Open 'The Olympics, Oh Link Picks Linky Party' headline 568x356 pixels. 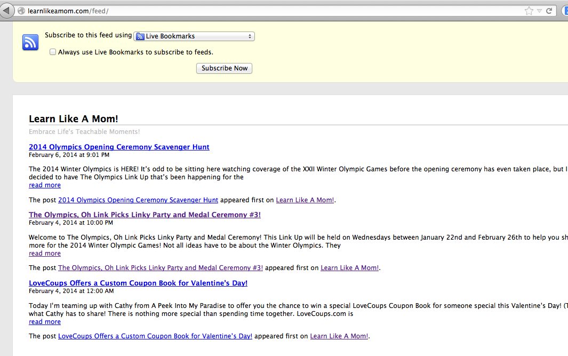coord(145,215)
